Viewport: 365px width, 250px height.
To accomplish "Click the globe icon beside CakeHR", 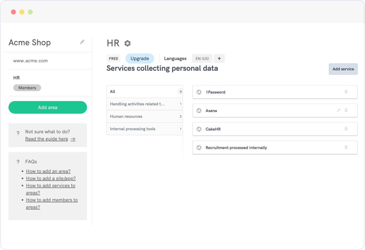I will click(x=199, y=129).
